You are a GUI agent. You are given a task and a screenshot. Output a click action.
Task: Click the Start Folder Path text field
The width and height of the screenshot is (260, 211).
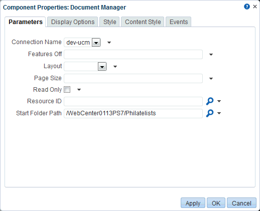pos(133,113)
